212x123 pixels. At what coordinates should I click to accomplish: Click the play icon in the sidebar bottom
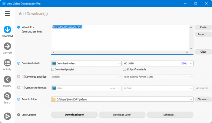[x=7, y=116]
